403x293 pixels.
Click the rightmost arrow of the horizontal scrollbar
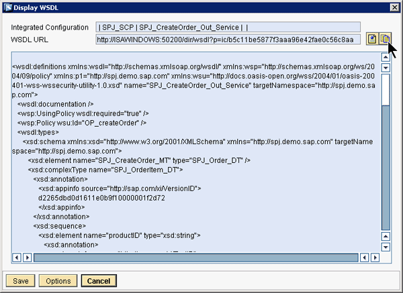[375, 257]
